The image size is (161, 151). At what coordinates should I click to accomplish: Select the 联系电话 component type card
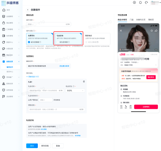97,39
